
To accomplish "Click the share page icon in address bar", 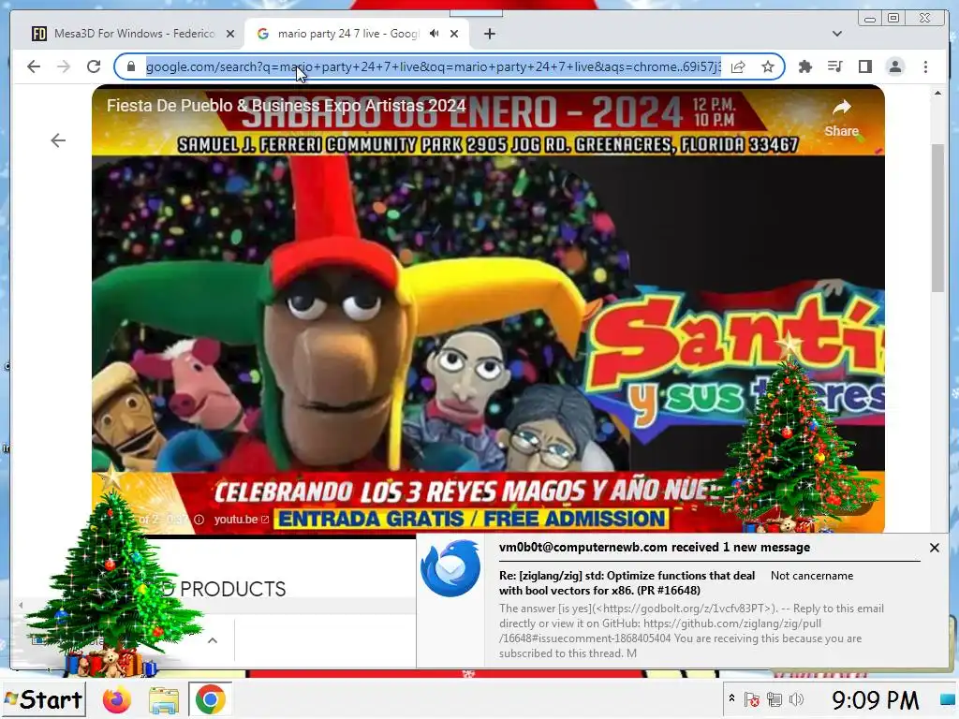I will pos(738,66).
